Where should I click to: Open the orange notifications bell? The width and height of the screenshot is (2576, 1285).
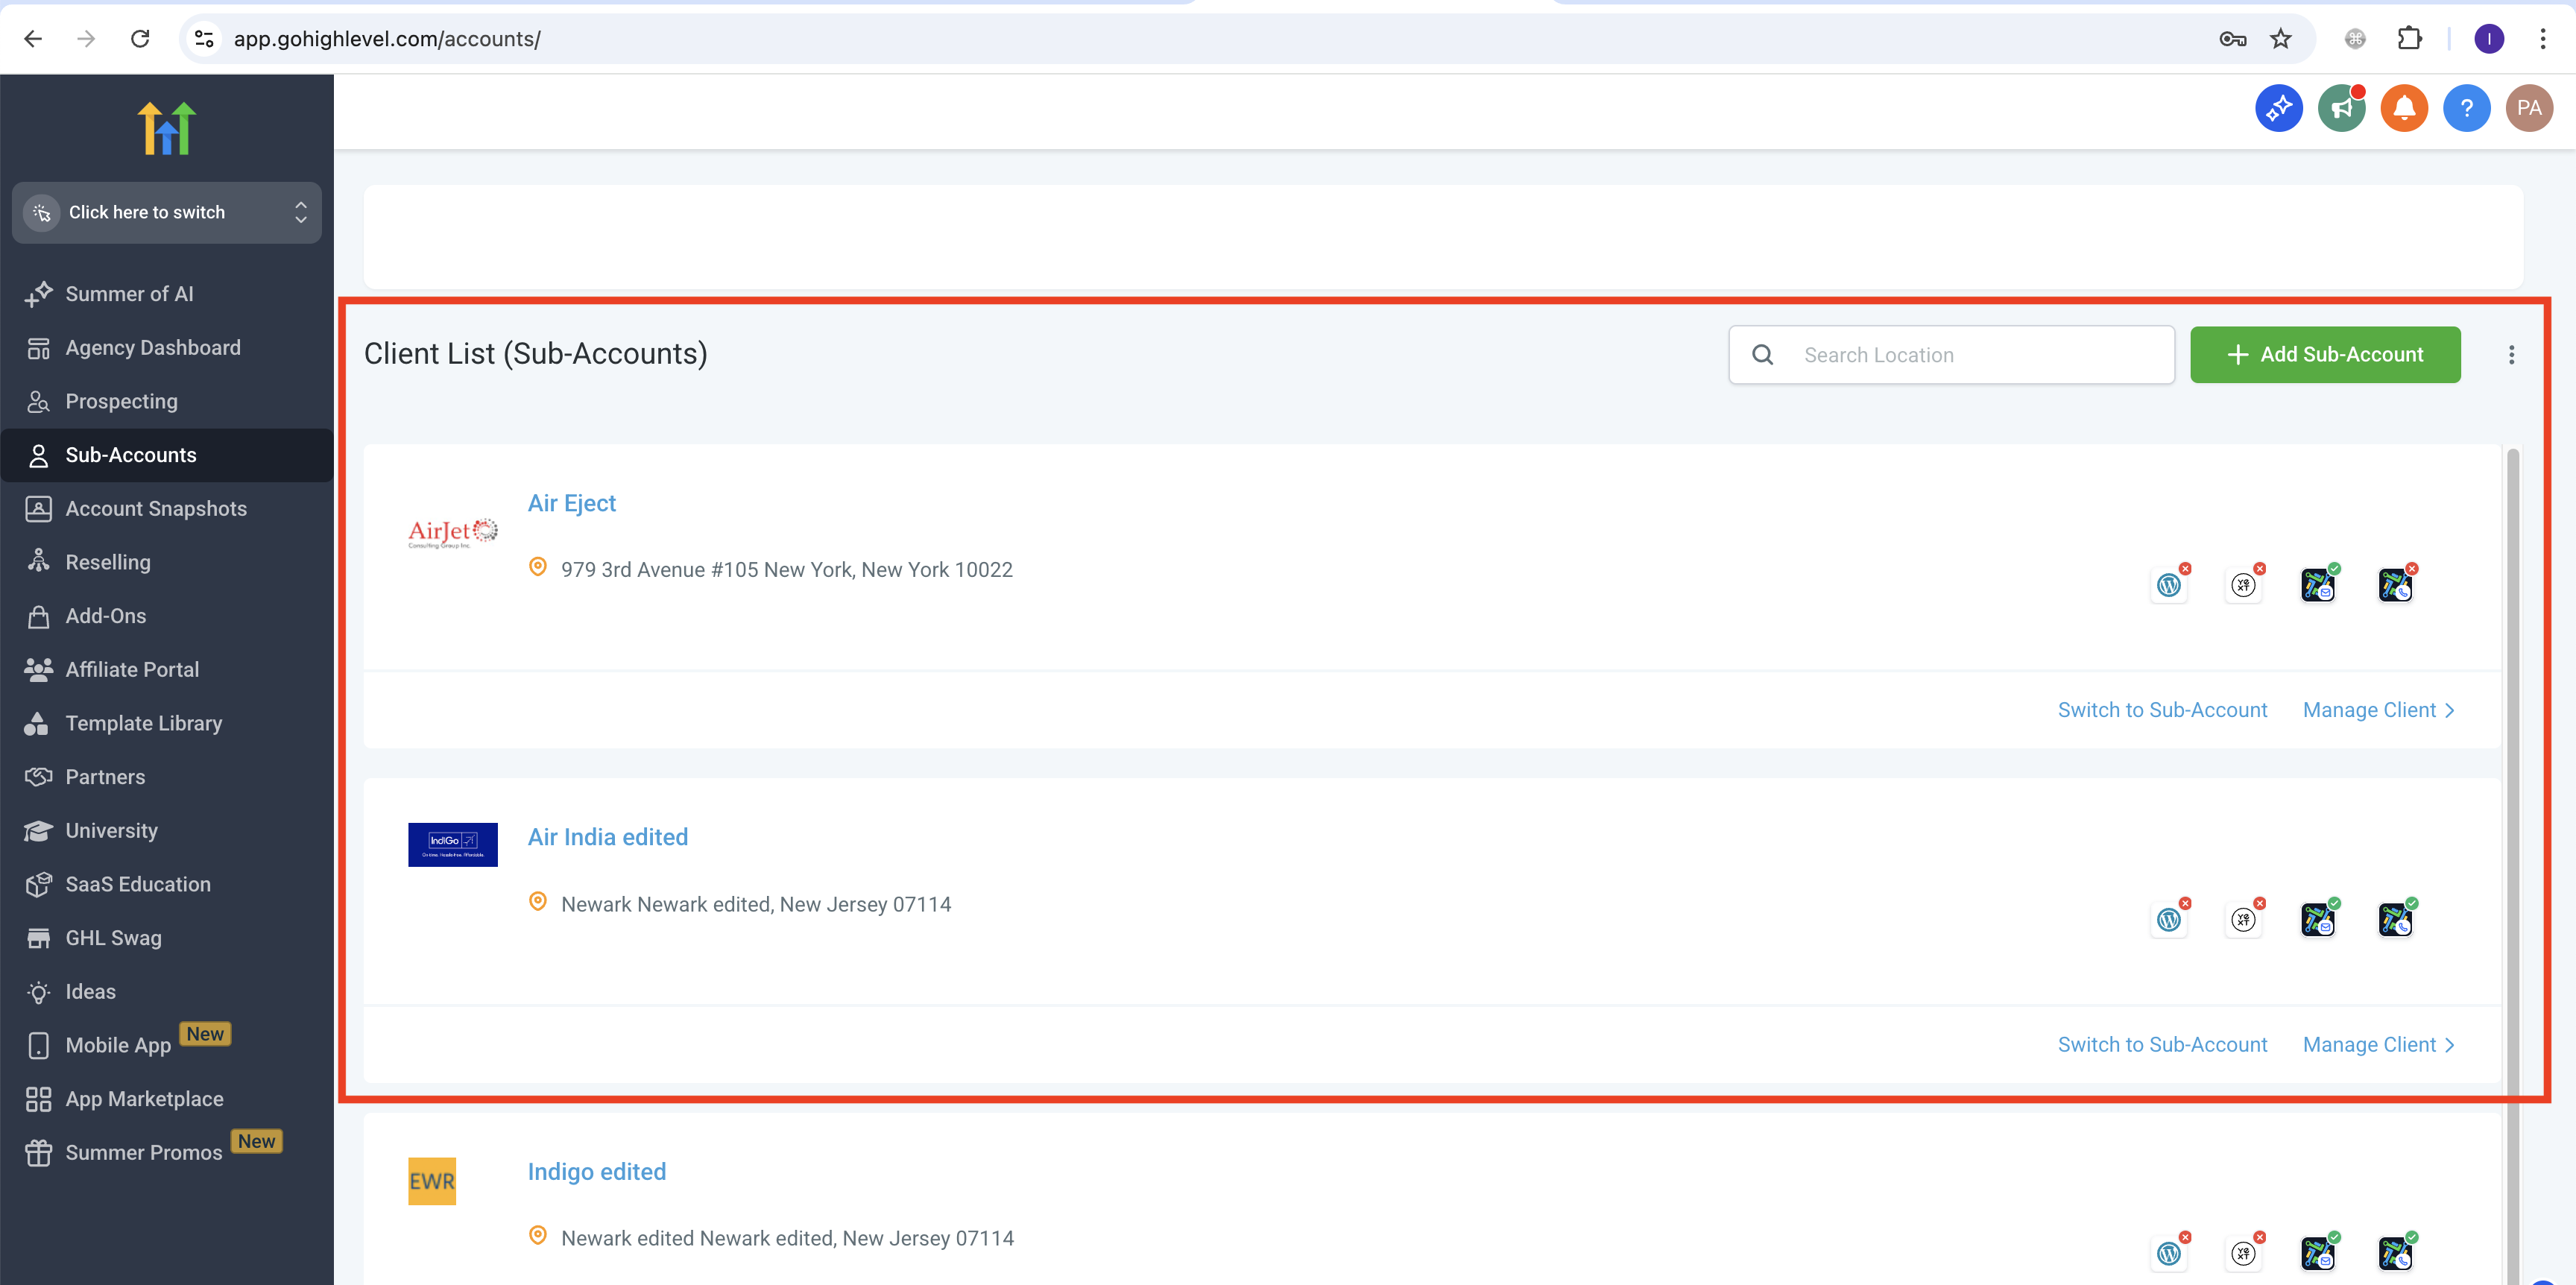tap(2404, 108)
